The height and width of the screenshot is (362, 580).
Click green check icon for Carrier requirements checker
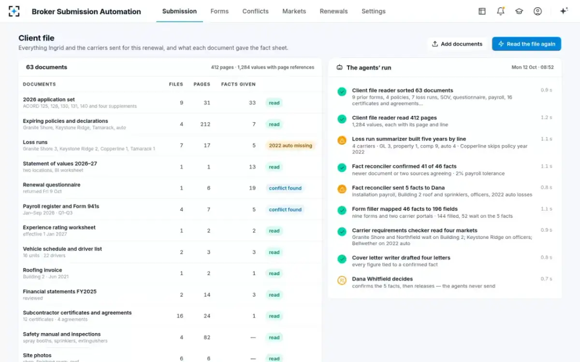click(x=342, y=231)
